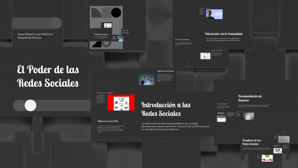Open green-bordered diagram thumbnail under Documentación

click(x=221, y=118)
